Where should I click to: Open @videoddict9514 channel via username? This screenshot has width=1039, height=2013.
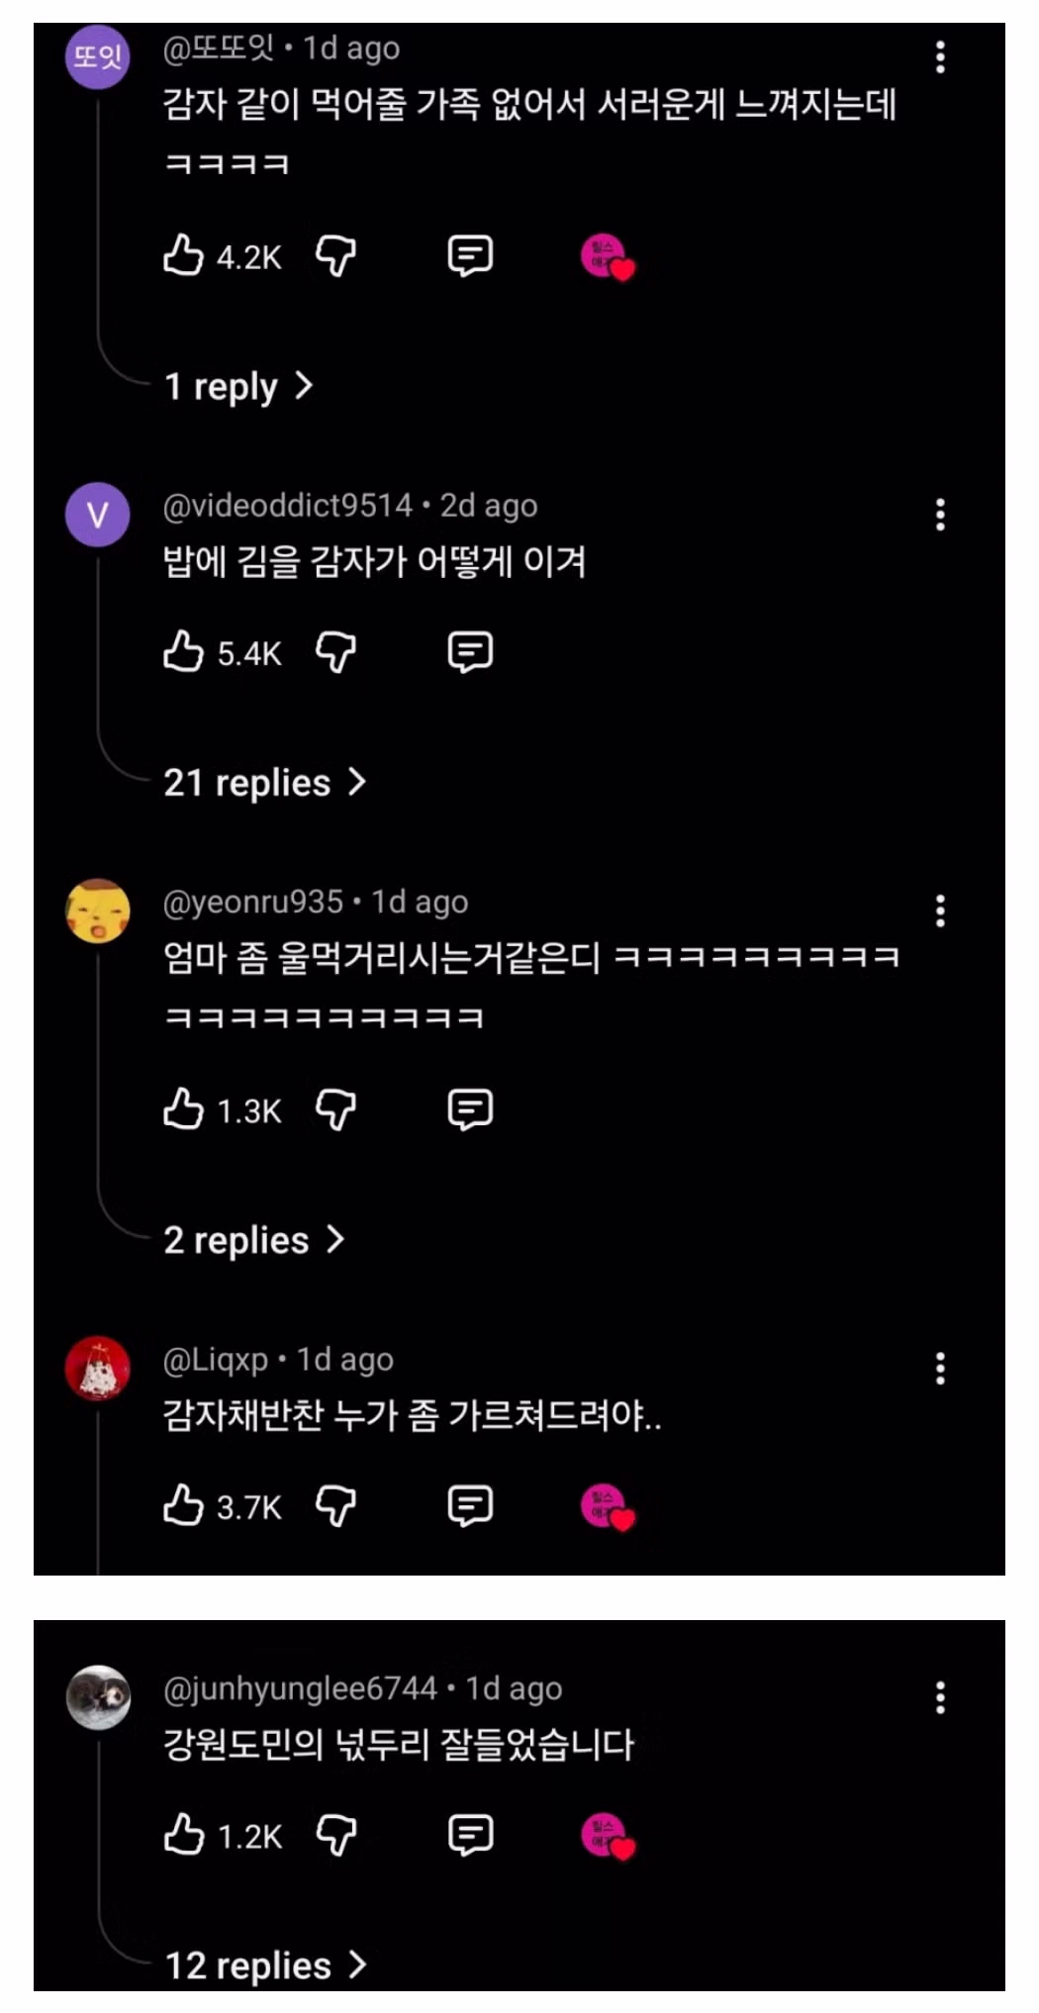287,506
